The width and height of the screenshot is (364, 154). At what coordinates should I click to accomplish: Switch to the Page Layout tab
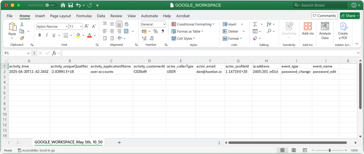60,16
